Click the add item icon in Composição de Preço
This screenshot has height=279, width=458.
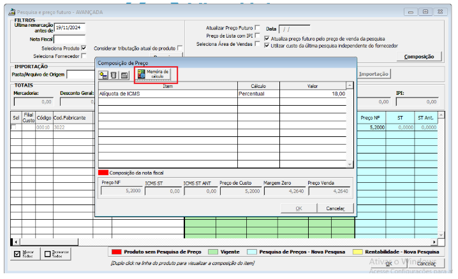(x=103, y=75)
